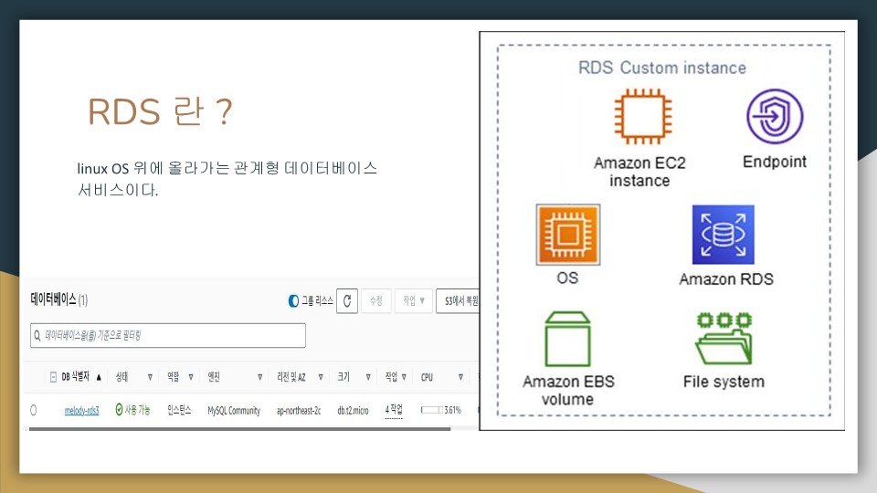Click the 수정 button
The height and width of the screenshot is (493, 877).
pos(375,300)
